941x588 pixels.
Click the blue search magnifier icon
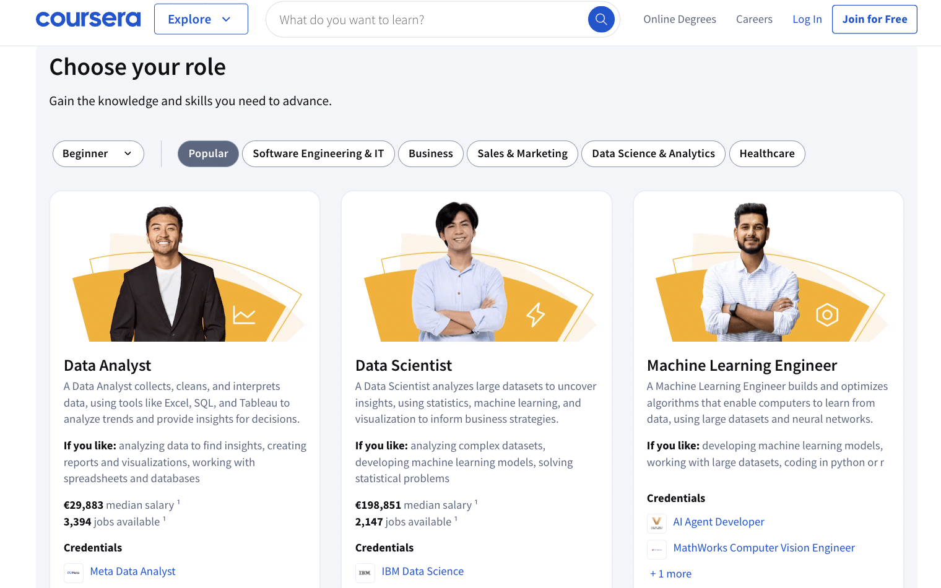(601, 19)
